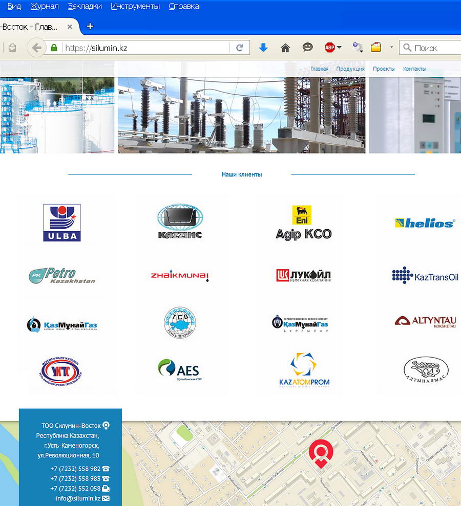Go to the Главная site link
The width and height of the screenshot is (461, 506).
coord(319,69)
